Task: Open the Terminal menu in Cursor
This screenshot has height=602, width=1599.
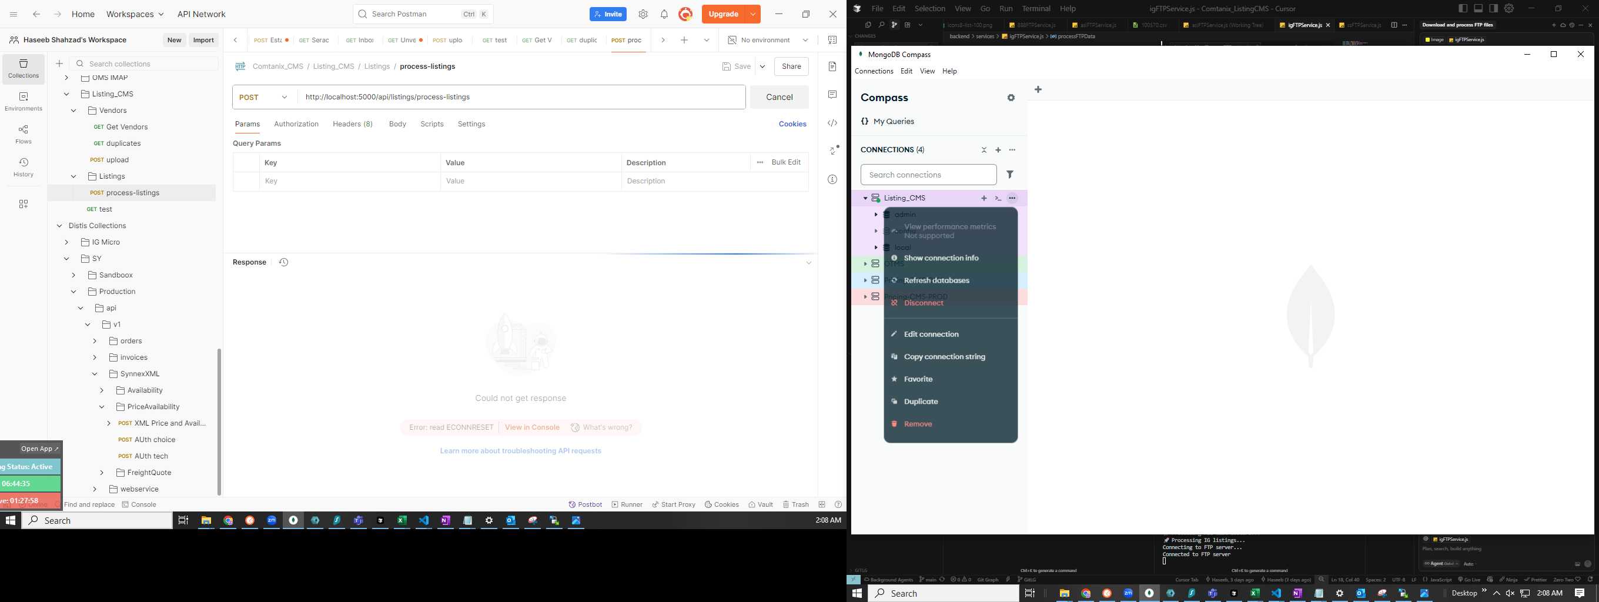Action: tap(1036, 9)
